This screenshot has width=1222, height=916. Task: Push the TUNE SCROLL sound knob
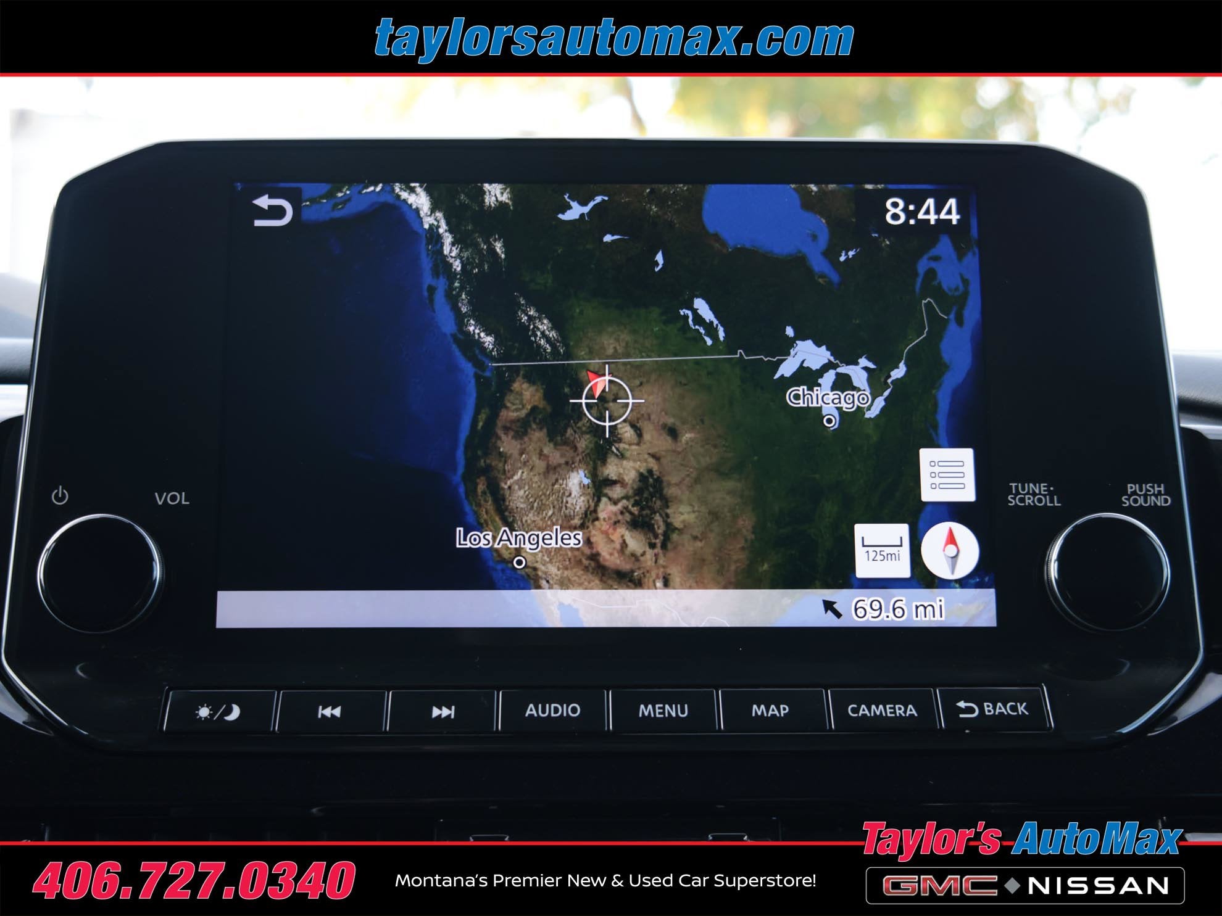point(1108,572)
